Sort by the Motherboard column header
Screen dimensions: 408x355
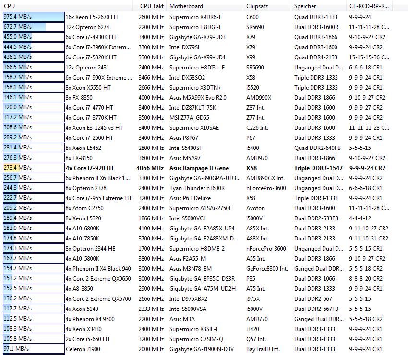(x=205, y=6)
